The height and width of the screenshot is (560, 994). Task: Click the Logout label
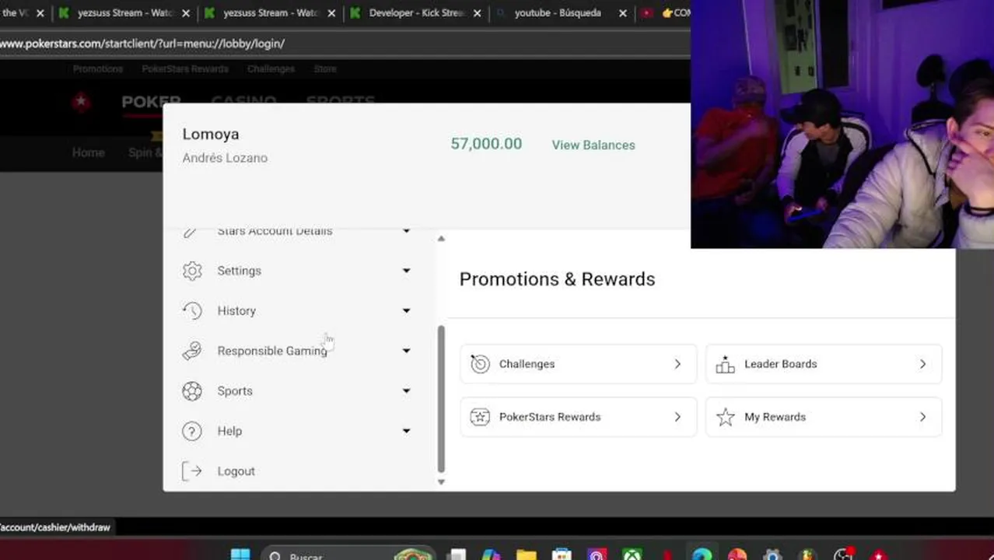236,471
